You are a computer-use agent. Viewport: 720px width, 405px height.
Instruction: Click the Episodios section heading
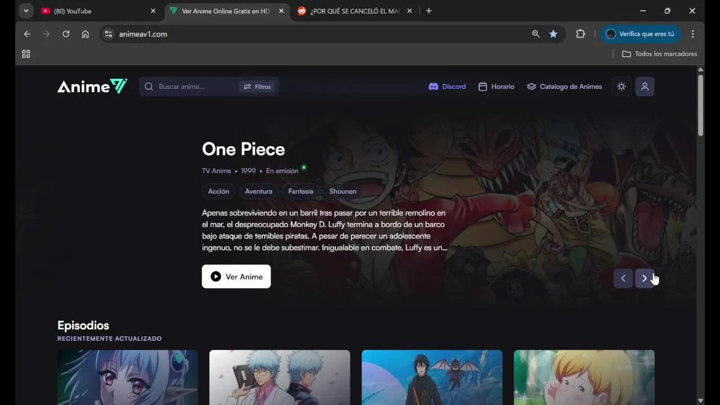click(83, 325)
